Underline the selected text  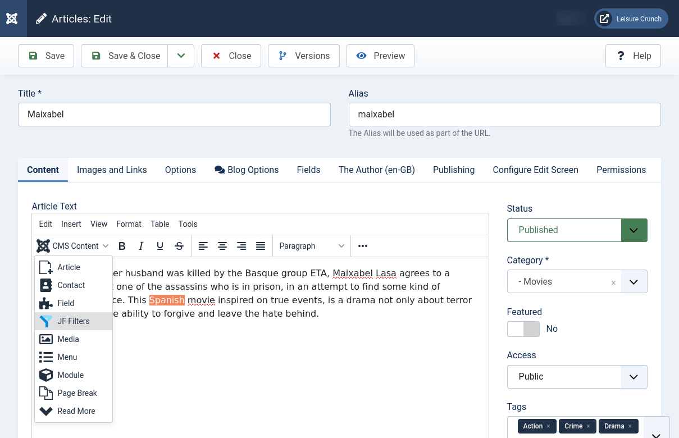click(160, 246)
